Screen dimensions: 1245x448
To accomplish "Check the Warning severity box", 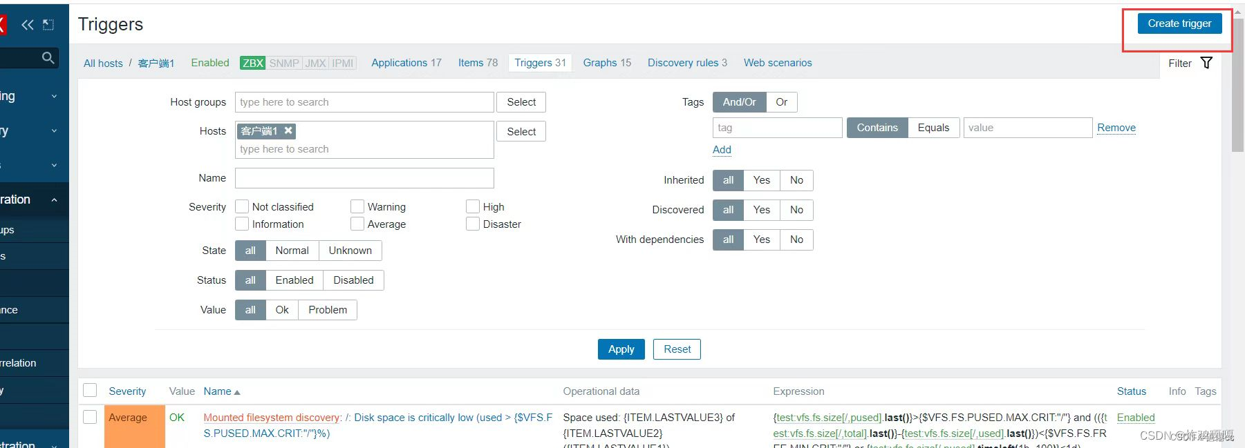I will (357, 206).
